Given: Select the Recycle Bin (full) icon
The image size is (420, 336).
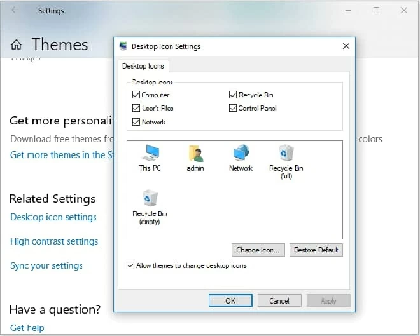Looking at the screenshot, I should [x=286, y=154].
